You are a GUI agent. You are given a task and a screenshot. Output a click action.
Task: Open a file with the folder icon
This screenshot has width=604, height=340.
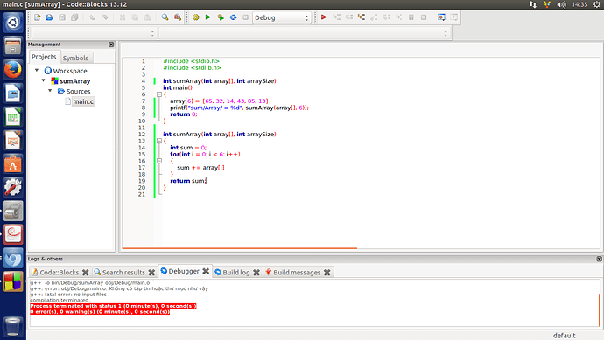point(50,17)
